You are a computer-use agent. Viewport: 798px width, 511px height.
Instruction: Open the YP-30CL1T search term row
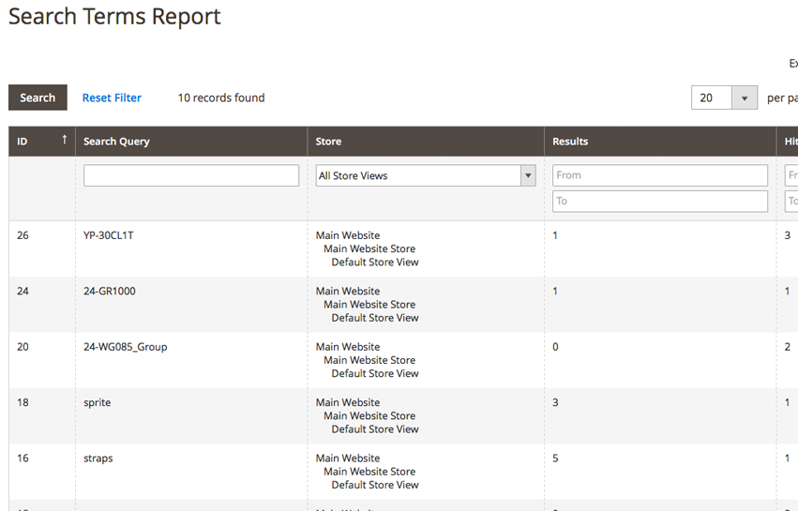click(x=109, y=235)
